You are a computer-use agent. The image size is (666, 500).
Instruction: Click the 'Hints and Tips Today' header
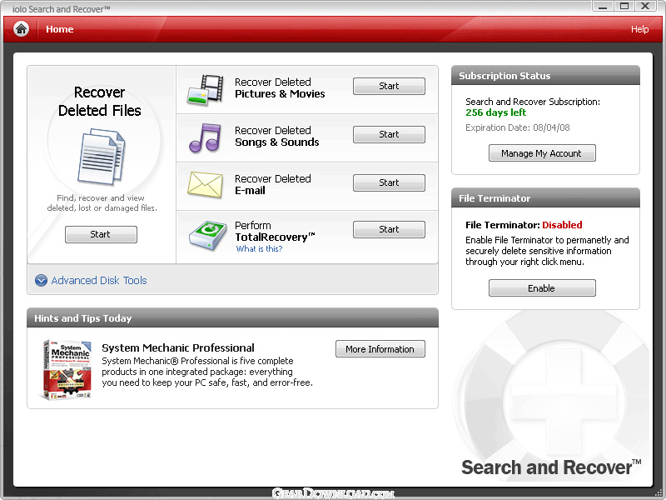[232, 318]
